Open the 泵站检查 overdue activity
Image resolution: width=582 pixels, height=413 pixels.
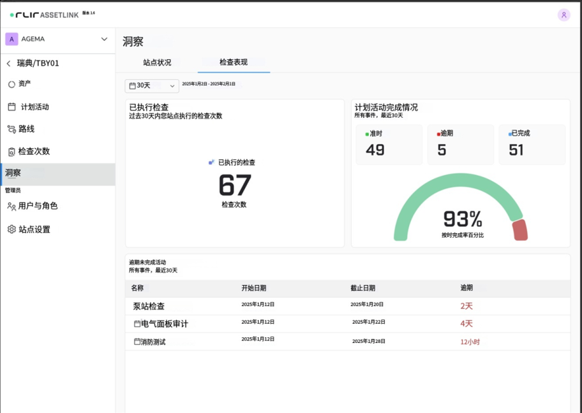[x=149, y=305]
